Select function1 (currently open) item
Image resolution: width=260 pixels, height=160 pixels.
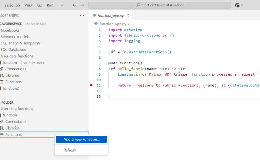pyautogui.click(x=24, y=62)
